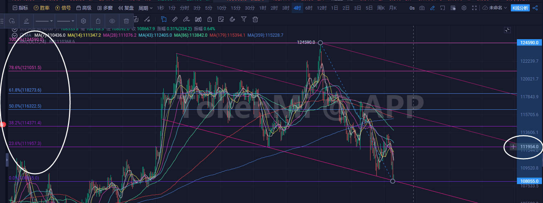Click the undo shape icon in drawing toolbar
Image resolution: width=543 pixels, height=203 pixels.
(x=12, y=21)
